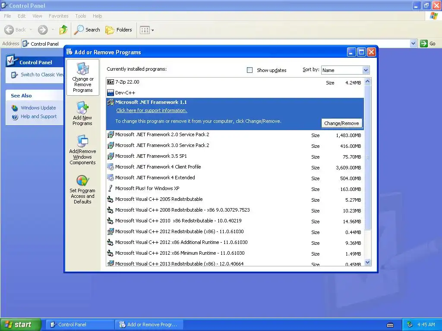442x331 pixels.
Task: Click Switch to Classic View link
Action: point(42,75)
